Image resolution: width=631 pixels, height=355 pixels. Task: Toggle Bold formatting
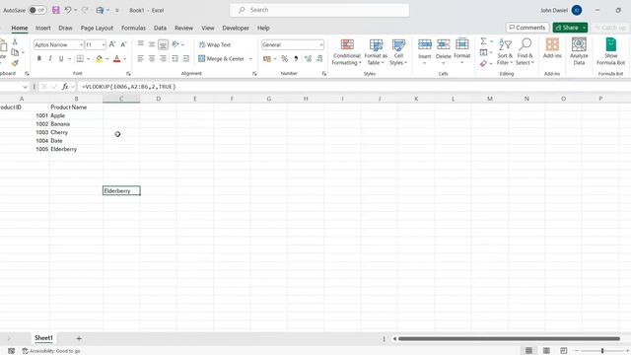[x=39, y=59]
